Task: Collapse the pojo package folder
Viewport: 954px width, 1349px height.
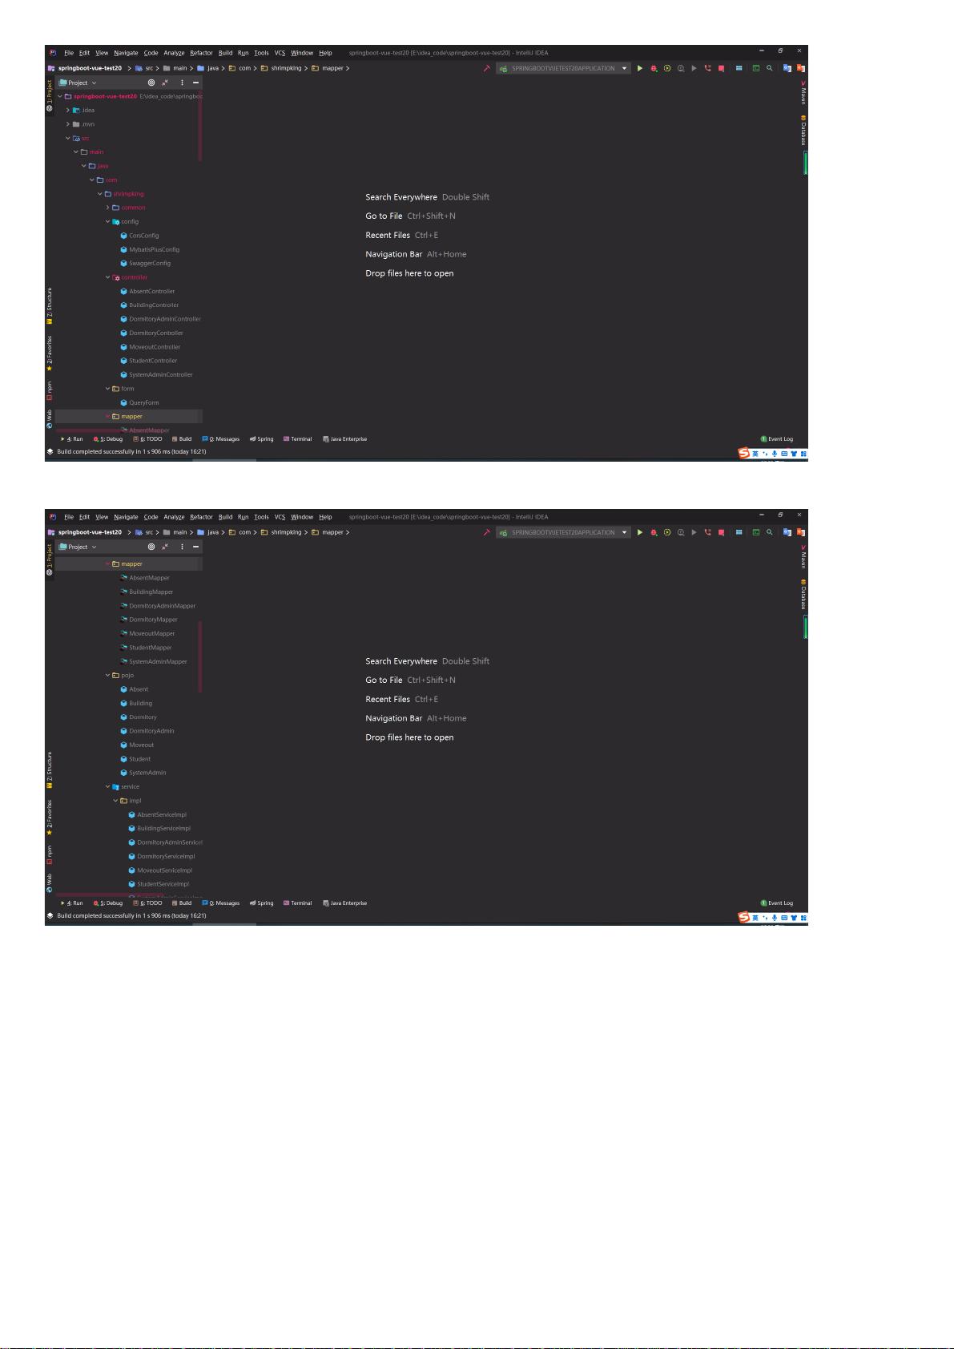Action: tap(108, 675)
